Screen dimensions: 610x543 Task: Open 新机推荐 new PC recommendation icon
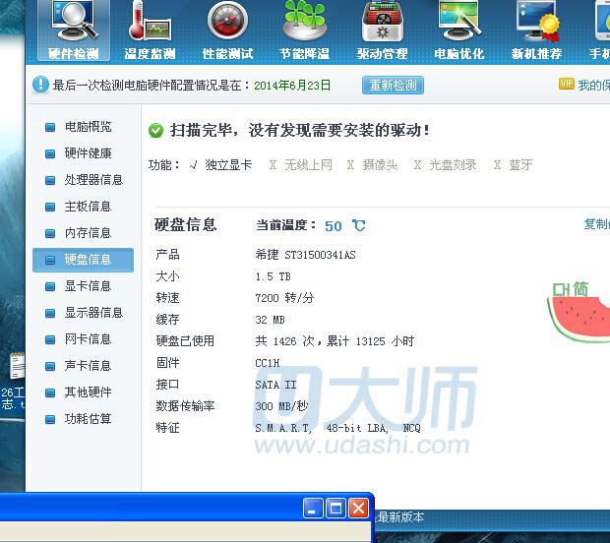(x=537, y=30)
